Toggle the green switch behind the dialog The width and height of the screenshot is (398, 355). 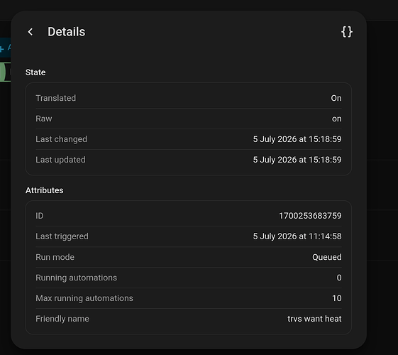point(5,72)
